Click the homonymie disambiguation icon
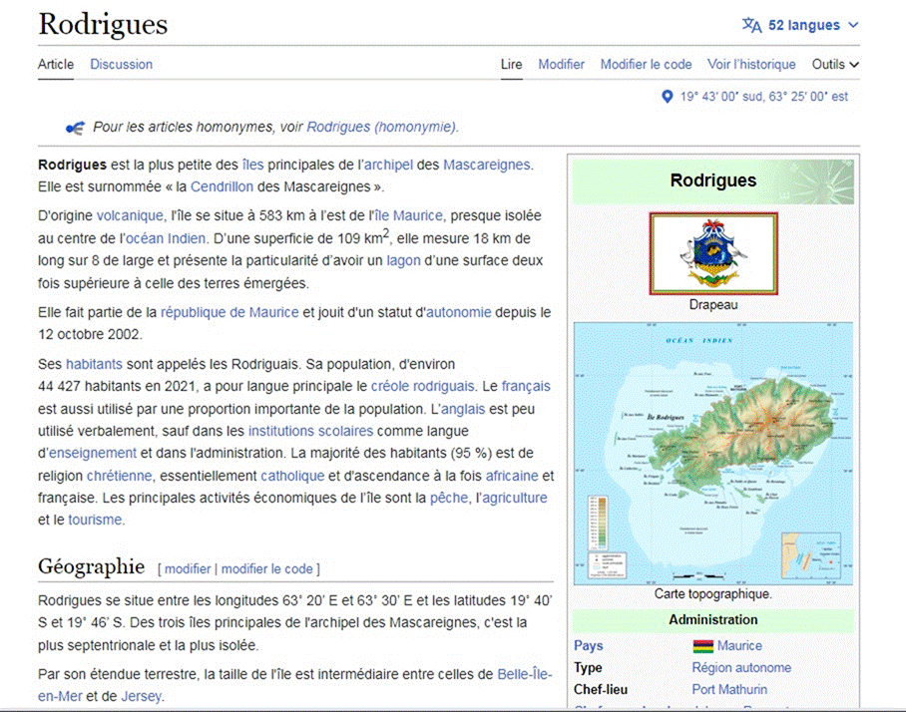 (x=75, y=128)
